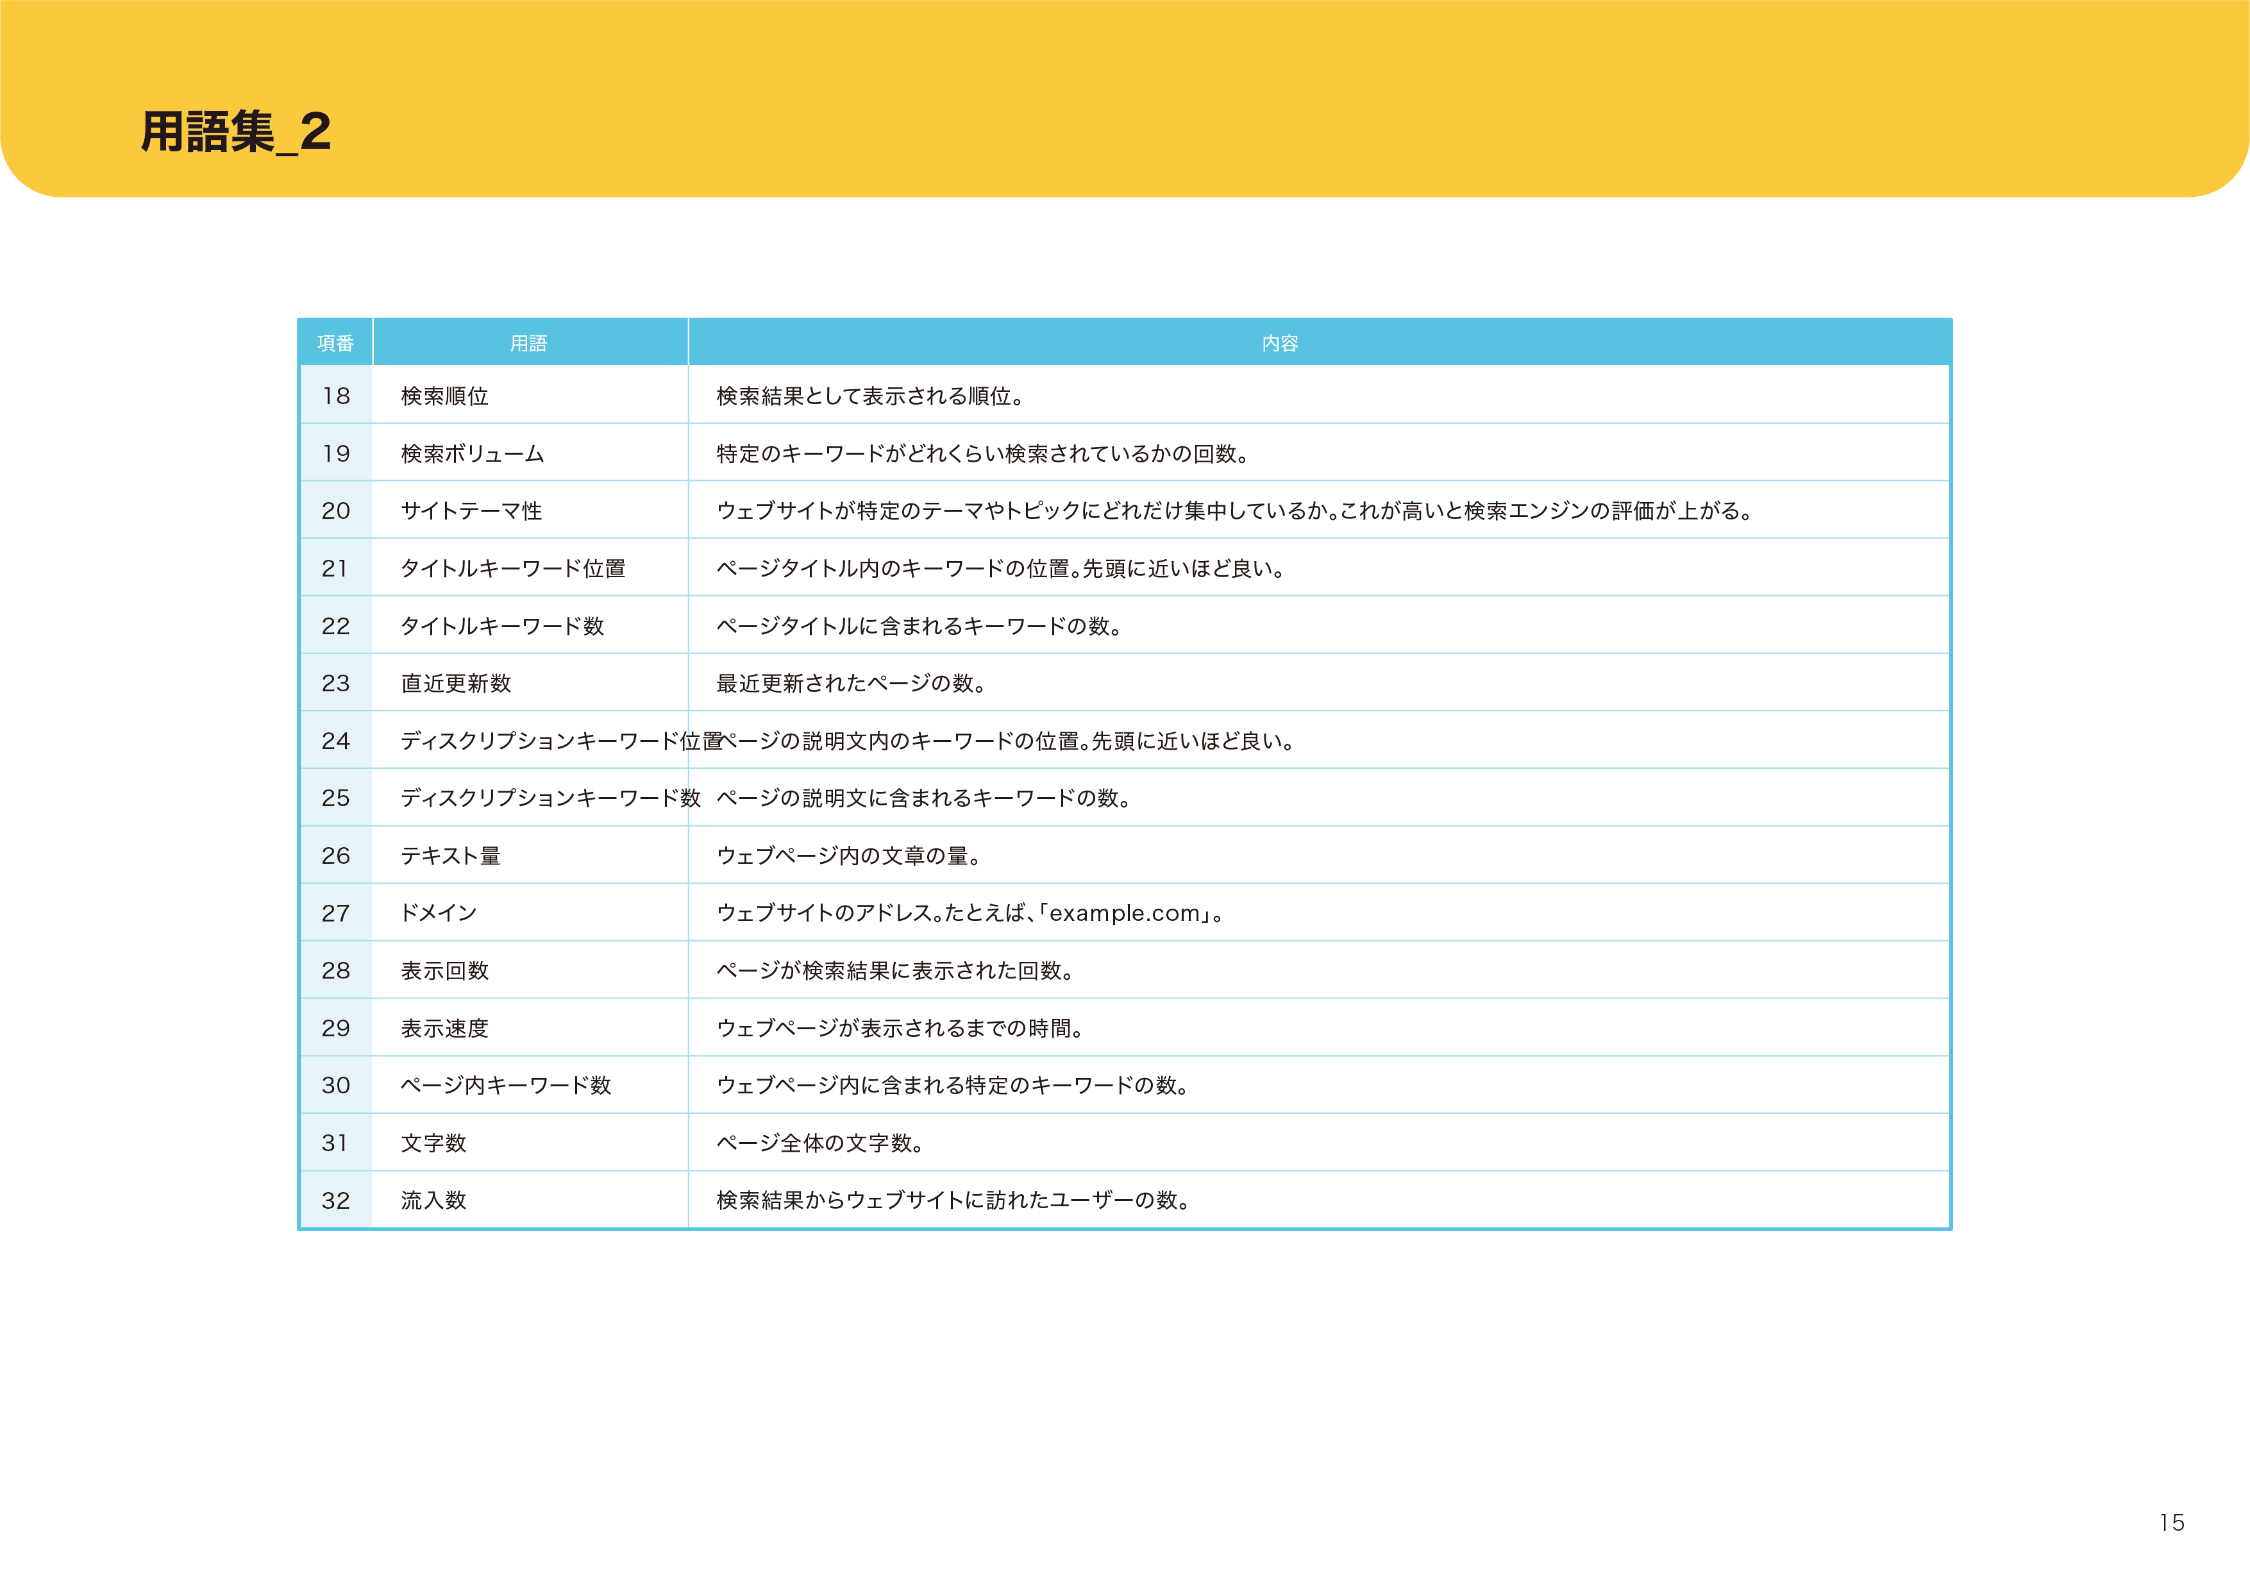This screenshot has height=1591, width=2250.
Task: Select the term ディスクリプションキーワード位置
Action: point(562,741)
